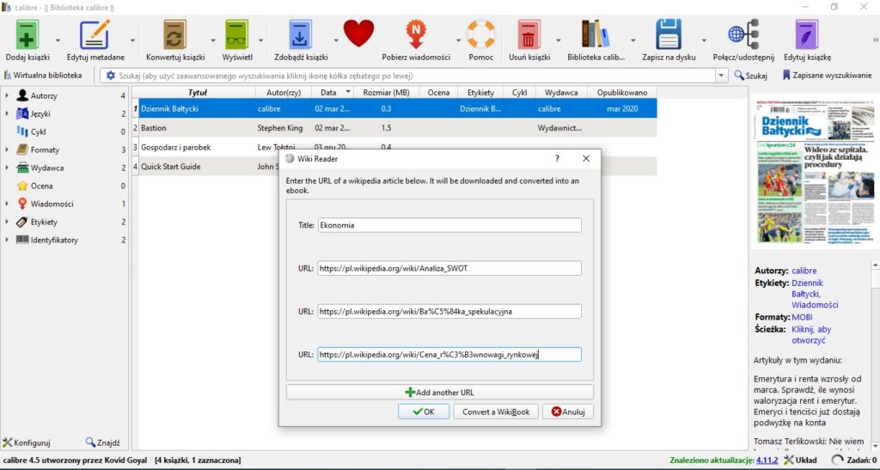
Task: Click the red heart donate icon
Action: coord(358,34)
